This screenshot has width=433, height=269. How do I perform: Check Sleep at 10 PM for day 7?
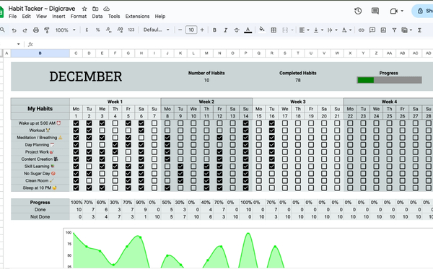click(x=154, y=188)
